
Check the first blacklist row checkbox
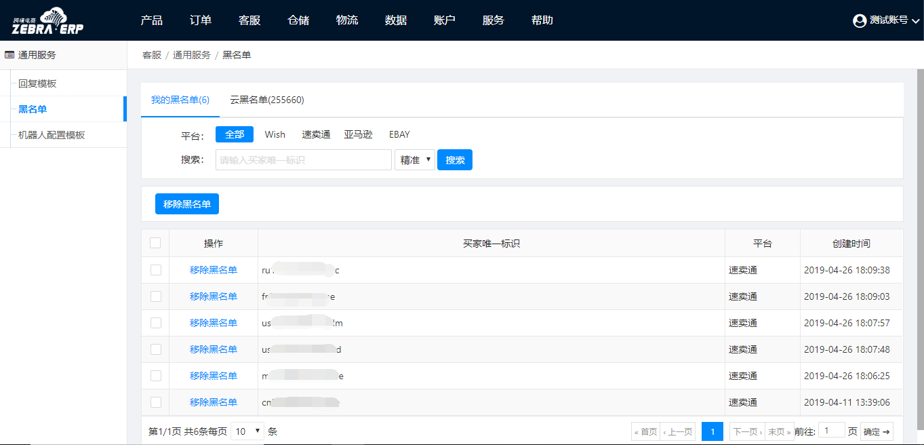coord(155,270)
